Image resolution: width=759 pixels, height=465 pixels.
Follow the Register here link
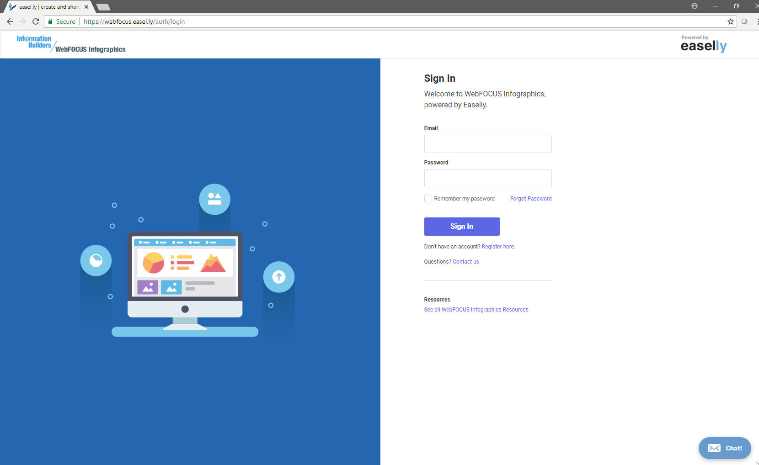click(x=498, y=247)
